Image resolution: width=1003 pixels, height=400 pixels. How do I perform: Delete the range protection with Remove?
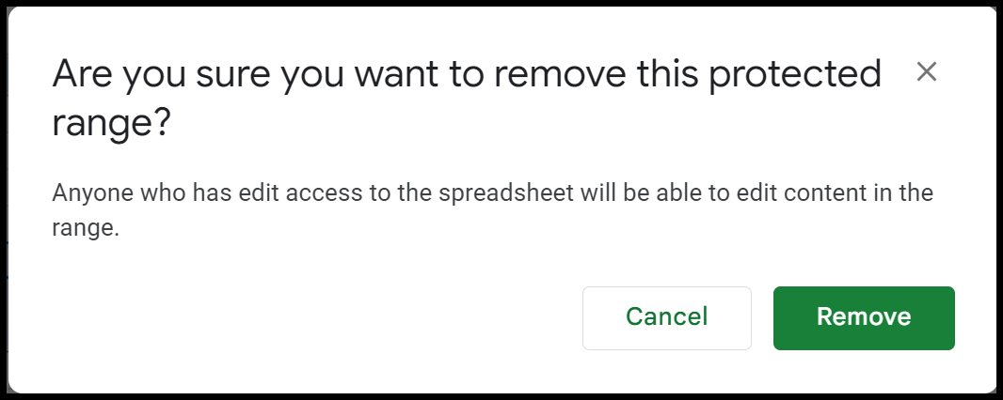click(864, 317)
